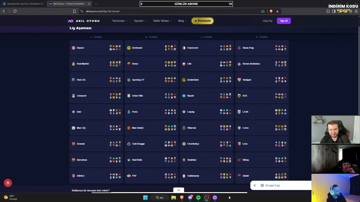Select the Lille team row
This screenshot has height=202, width=360.
pos(207,64)
